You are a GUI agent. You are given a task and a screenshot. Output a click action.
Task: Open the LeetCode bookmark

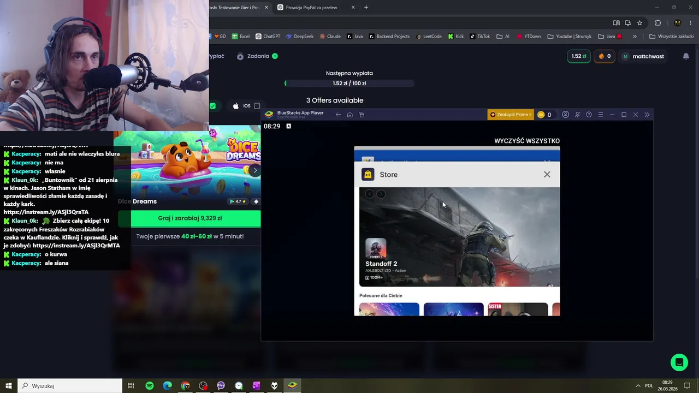(x=429, y=37)
